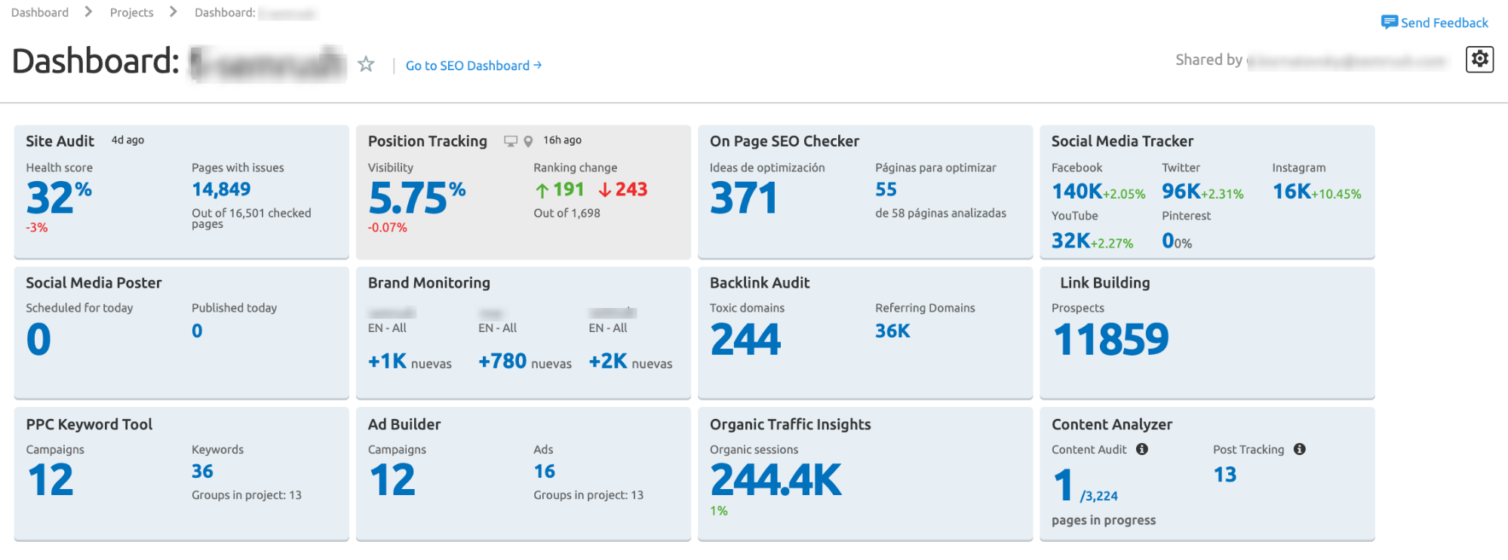This screenshot has width=1508, height=560.
Task: Click the desktop device icon in Position Tracking
Action: pos(511,141)
